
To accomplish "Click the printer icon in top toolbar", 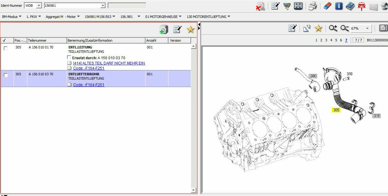I will point(312,6).
